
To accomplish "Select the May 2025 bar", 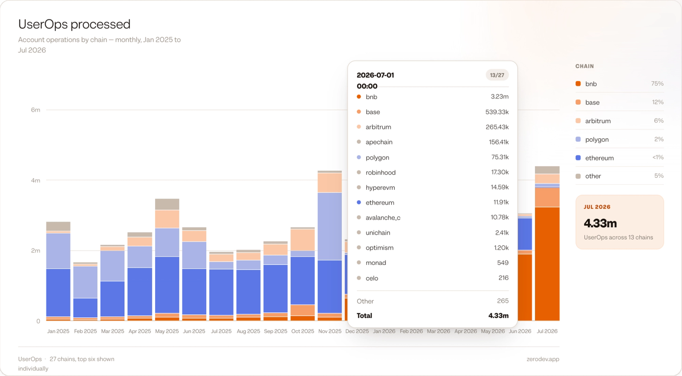I will coord(167,259).
